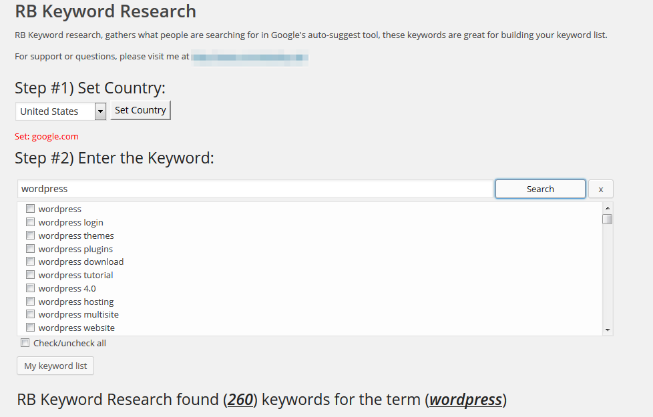Click the 'Step #1) Set Country:' heading
The height and width of the screenshot is (417, 653).
pyautogui.click(x=90, y=88)
